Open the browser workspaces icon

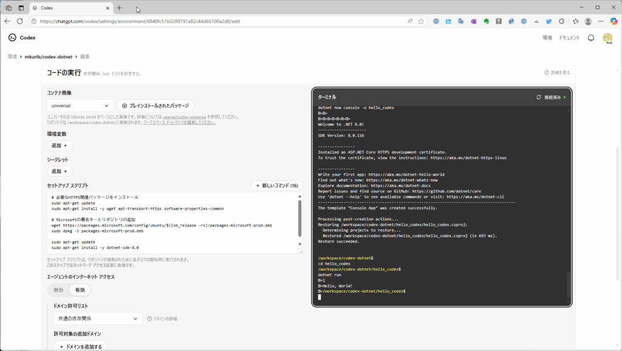(9, 8)
